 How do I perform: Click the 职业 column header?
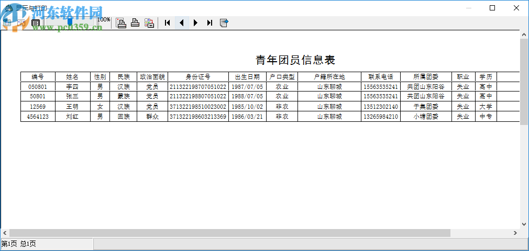[x=463, y=76]
